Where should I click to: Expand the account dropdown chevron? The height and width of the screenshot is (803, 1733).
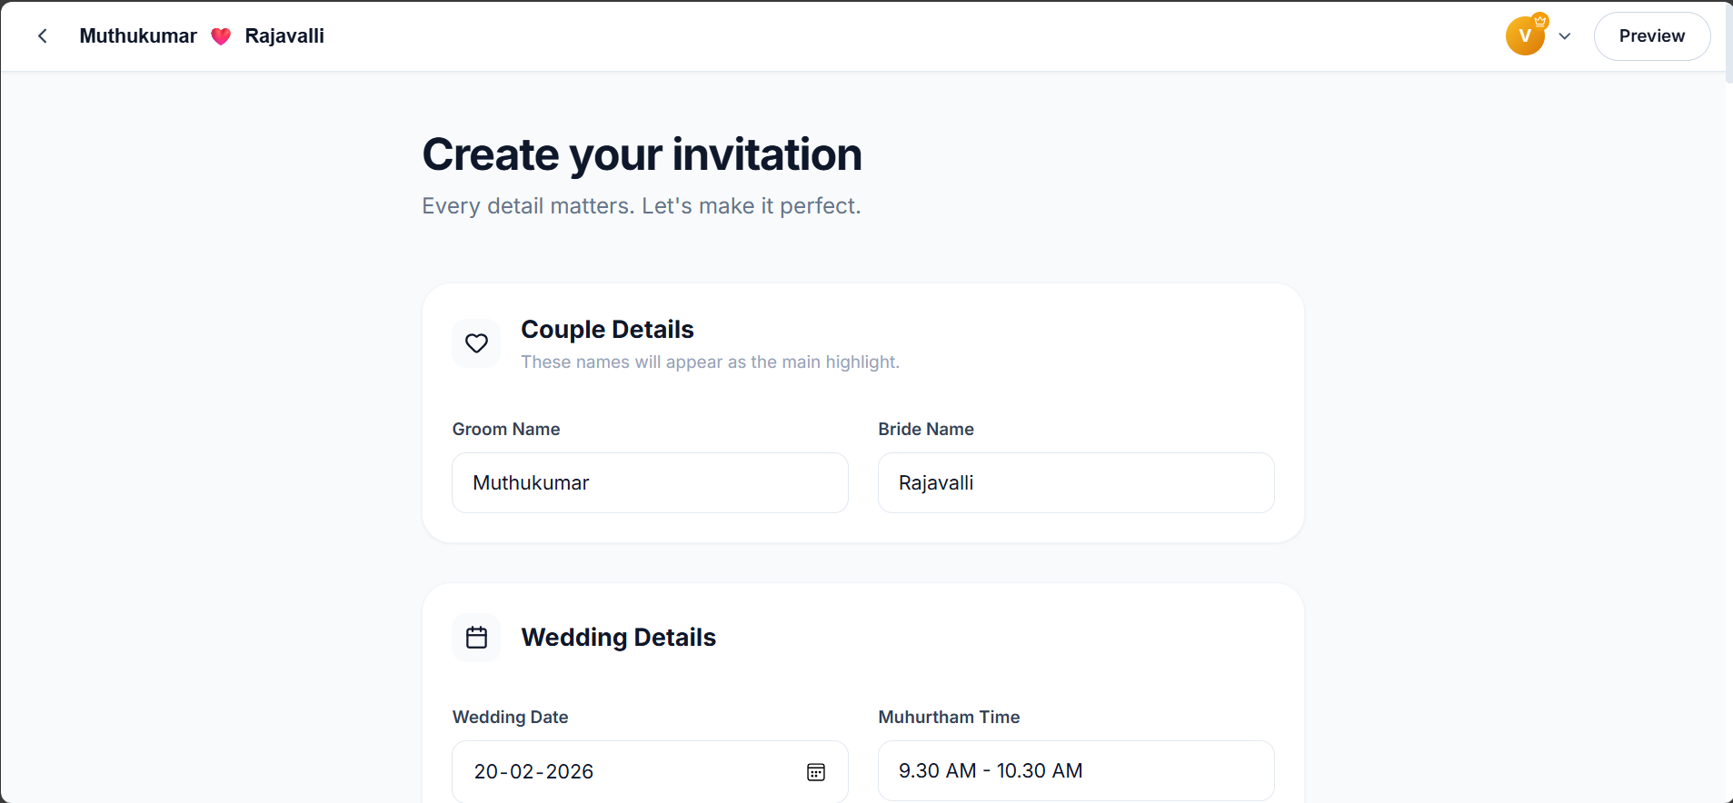pos(1565,36)
